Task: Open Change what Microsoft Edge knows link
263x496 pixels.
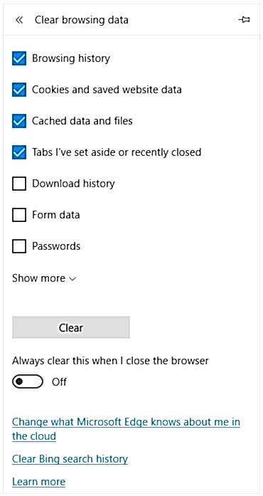Action: [x=126, y=429]
